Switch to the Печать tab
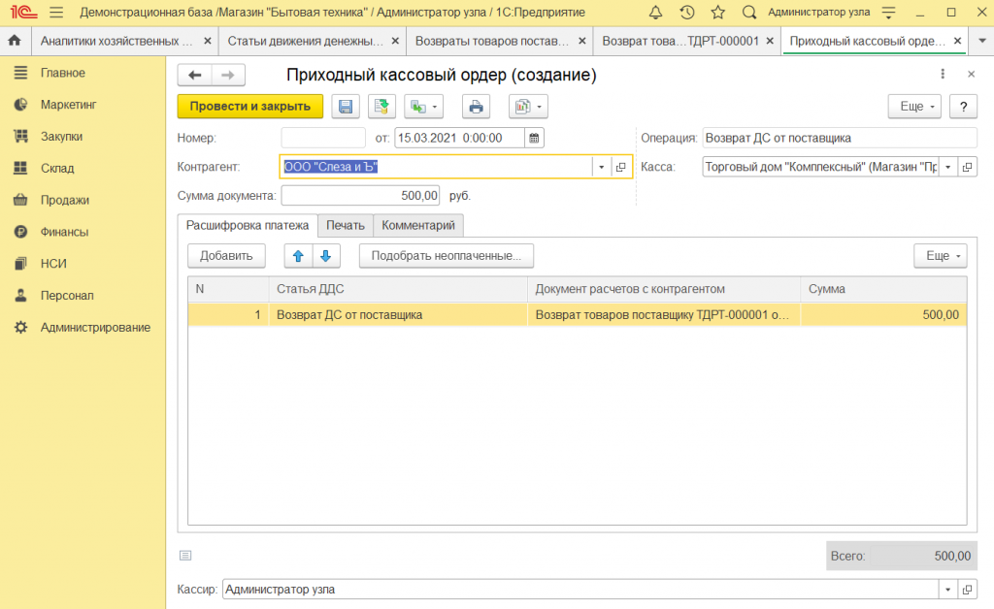The width and height of the screenshot is (994, 609). pos(345,225)
